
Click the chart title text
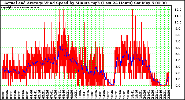(86, 3)
